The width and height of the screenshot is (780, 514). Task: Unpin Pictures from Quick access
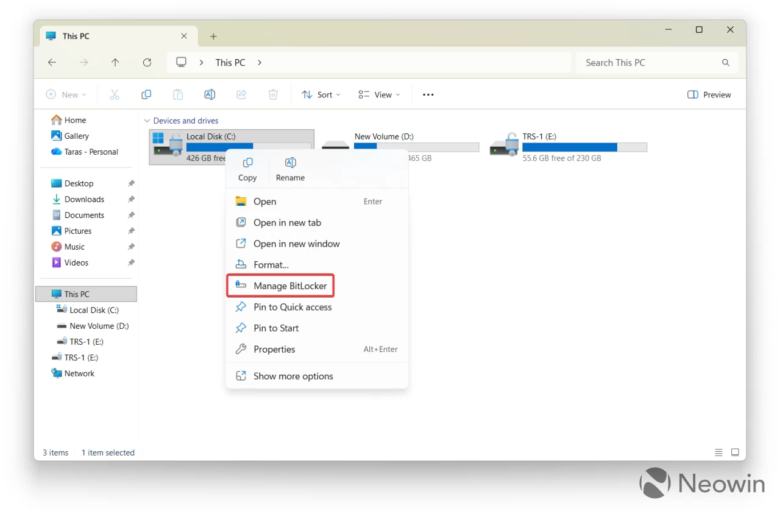point(131,231)
